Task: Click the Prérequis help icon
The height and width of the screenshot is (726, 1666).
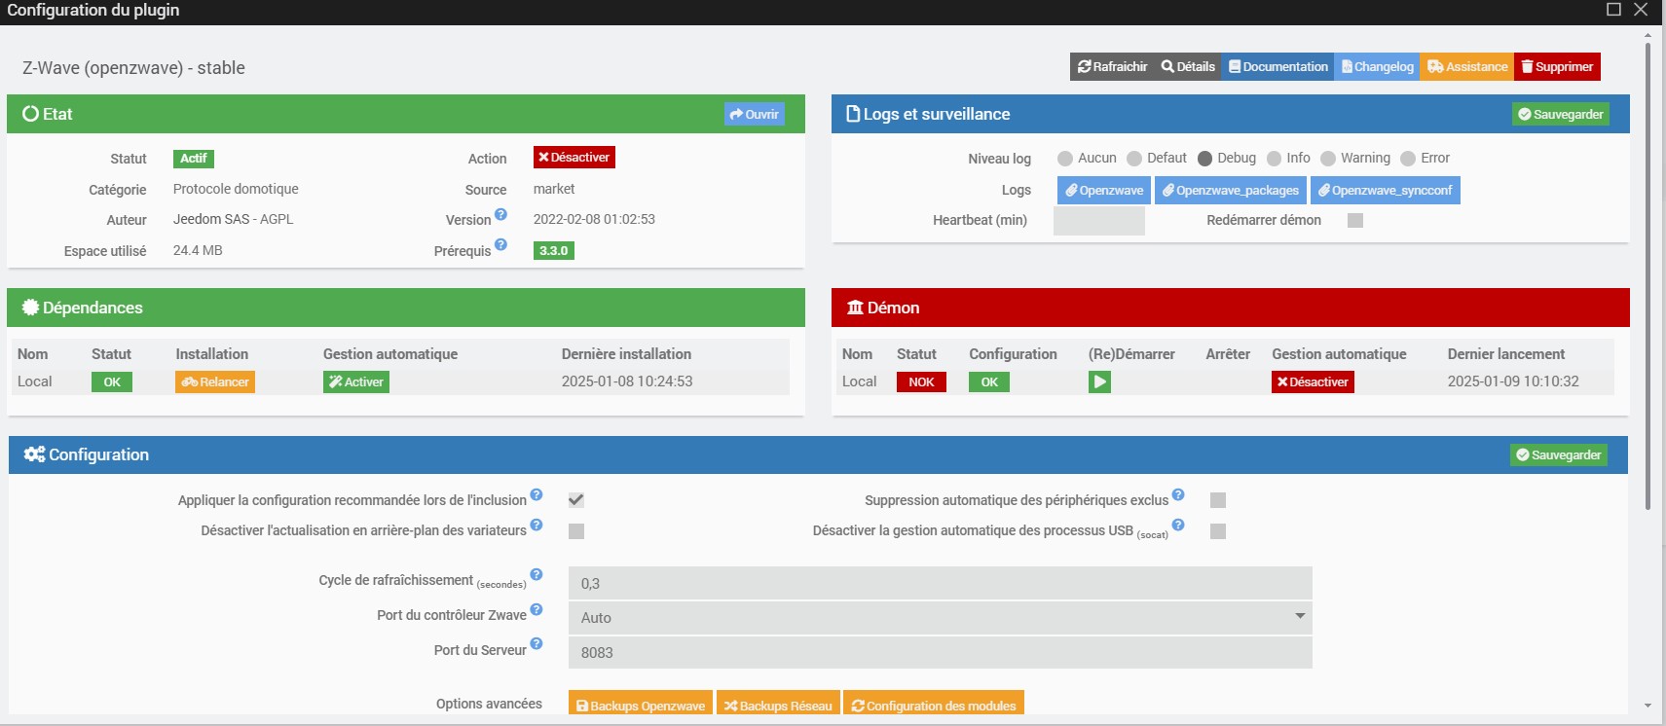Action: point(500,245)
